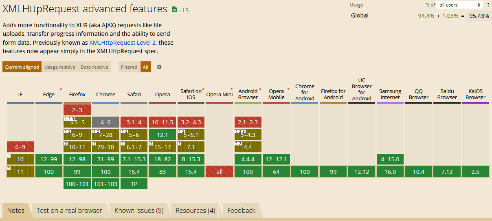Click the asterisk next to Opera Mobile
Image resolution: width=492 pixels, height=221 pixels.
[288, 90]
